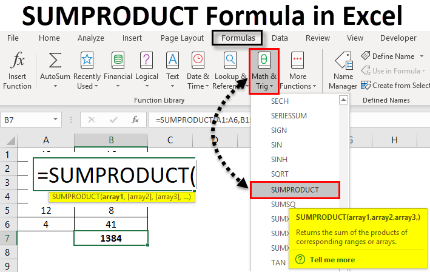Expand the Text functions dropdown arrow
Viewport: 430px width, 272px height.
point(172,86)
